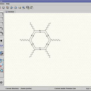Select the dotted ghost arc tool
This screenshot has height=91, width=91.
tap(2, 24)
